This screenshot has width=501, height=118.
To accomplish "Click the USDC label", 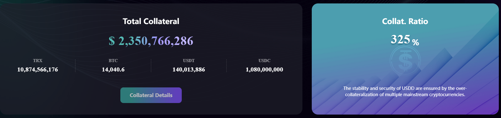I will tap(264, 61).
